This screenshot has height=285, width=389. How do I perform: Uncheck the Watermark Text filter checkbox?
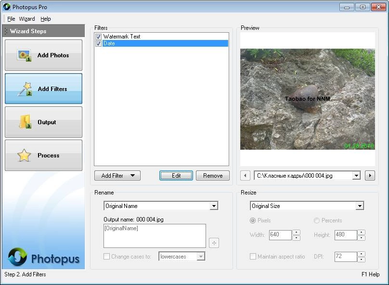pos(99,37)
